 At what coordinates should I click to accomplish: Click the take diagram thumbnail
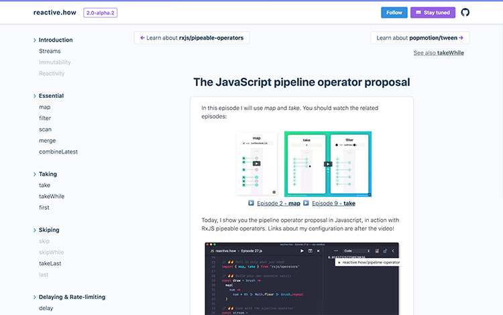point(306,164)
